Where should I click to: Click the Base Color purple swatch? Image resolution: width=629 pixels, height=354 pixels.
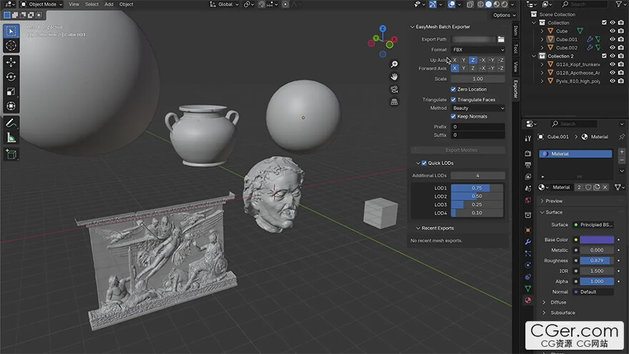coord(596,240)
